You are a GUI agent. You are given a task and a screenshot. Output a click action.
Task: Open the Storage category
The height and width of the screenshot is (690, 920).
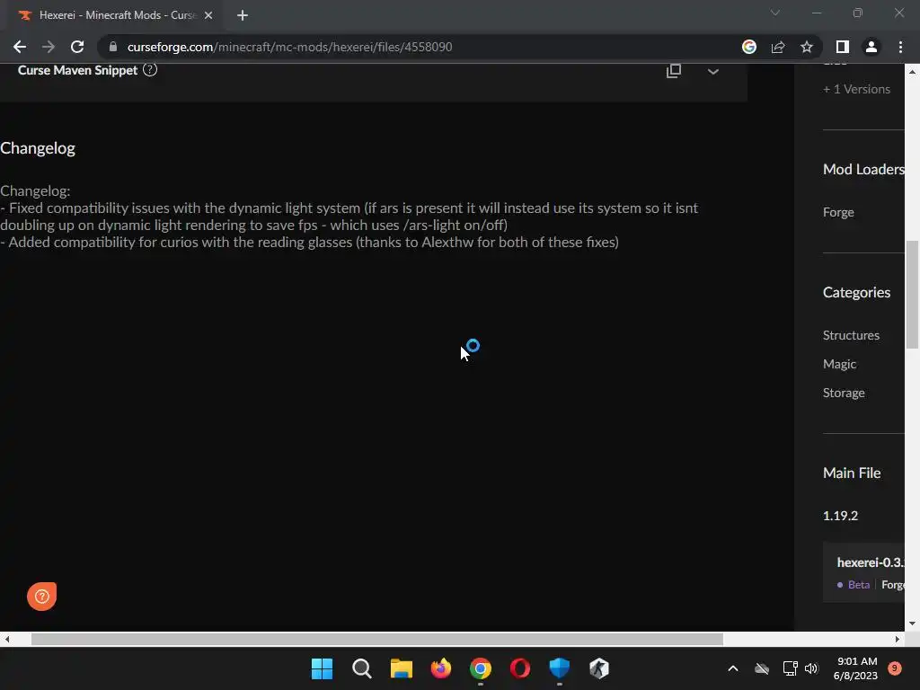[x=843, y=393]
